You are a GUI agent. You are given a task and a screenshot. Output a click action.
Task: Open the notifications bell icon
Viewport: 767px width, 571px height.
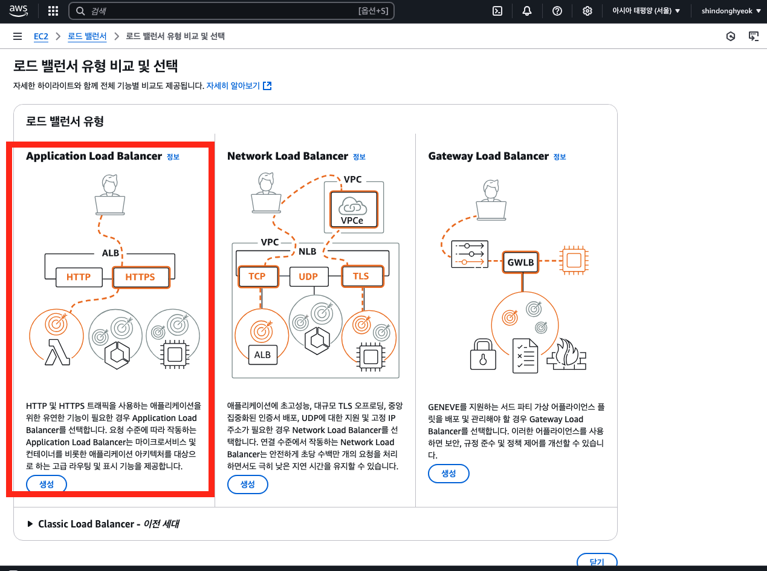coord(527,11)
